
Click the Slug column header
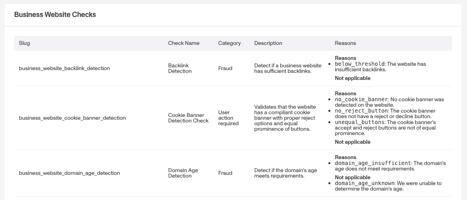24,43
